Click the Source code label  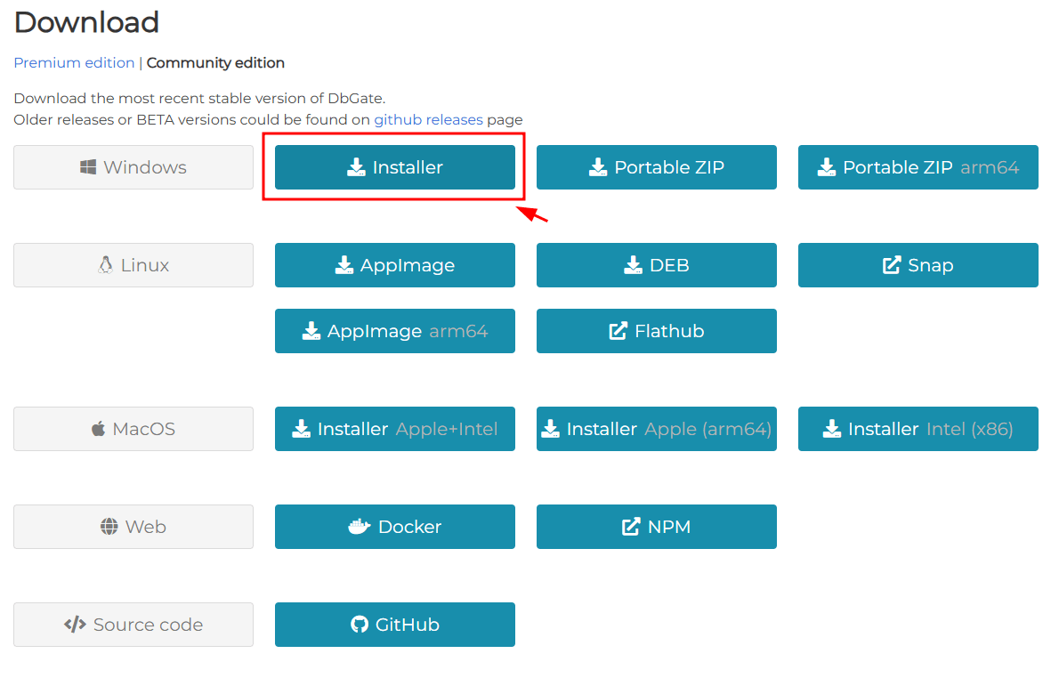(133, 625)
